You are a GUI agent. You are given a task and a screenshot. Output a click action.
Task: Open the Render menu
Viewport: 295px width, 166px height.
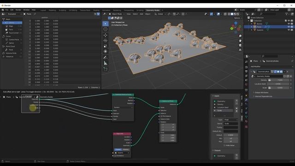click(x=18, y=10)
